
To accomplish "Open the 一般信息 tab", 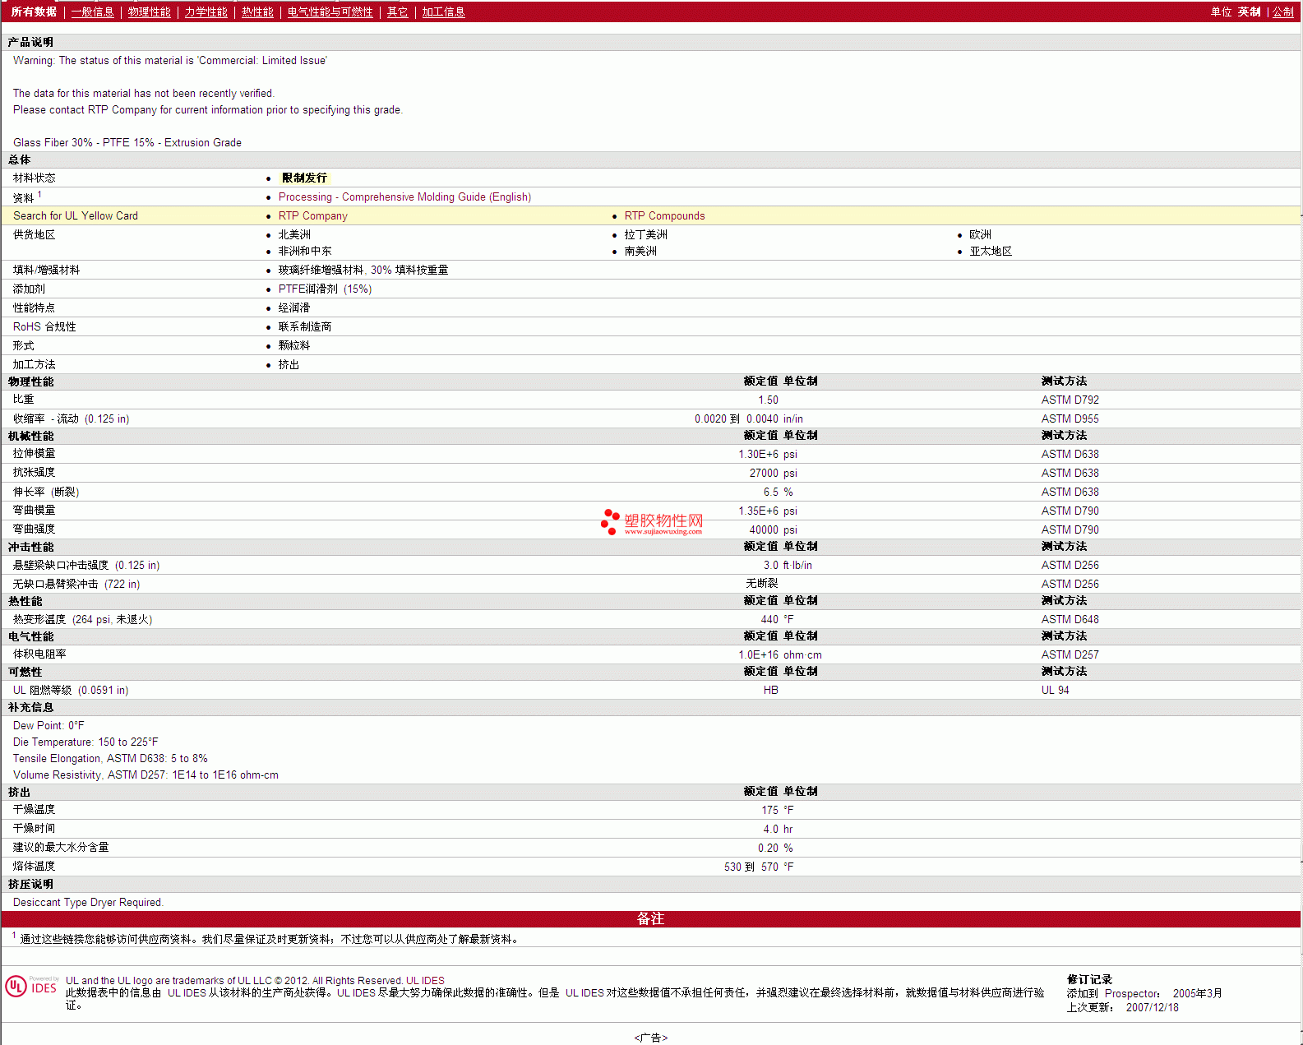I will pos(92,12).
